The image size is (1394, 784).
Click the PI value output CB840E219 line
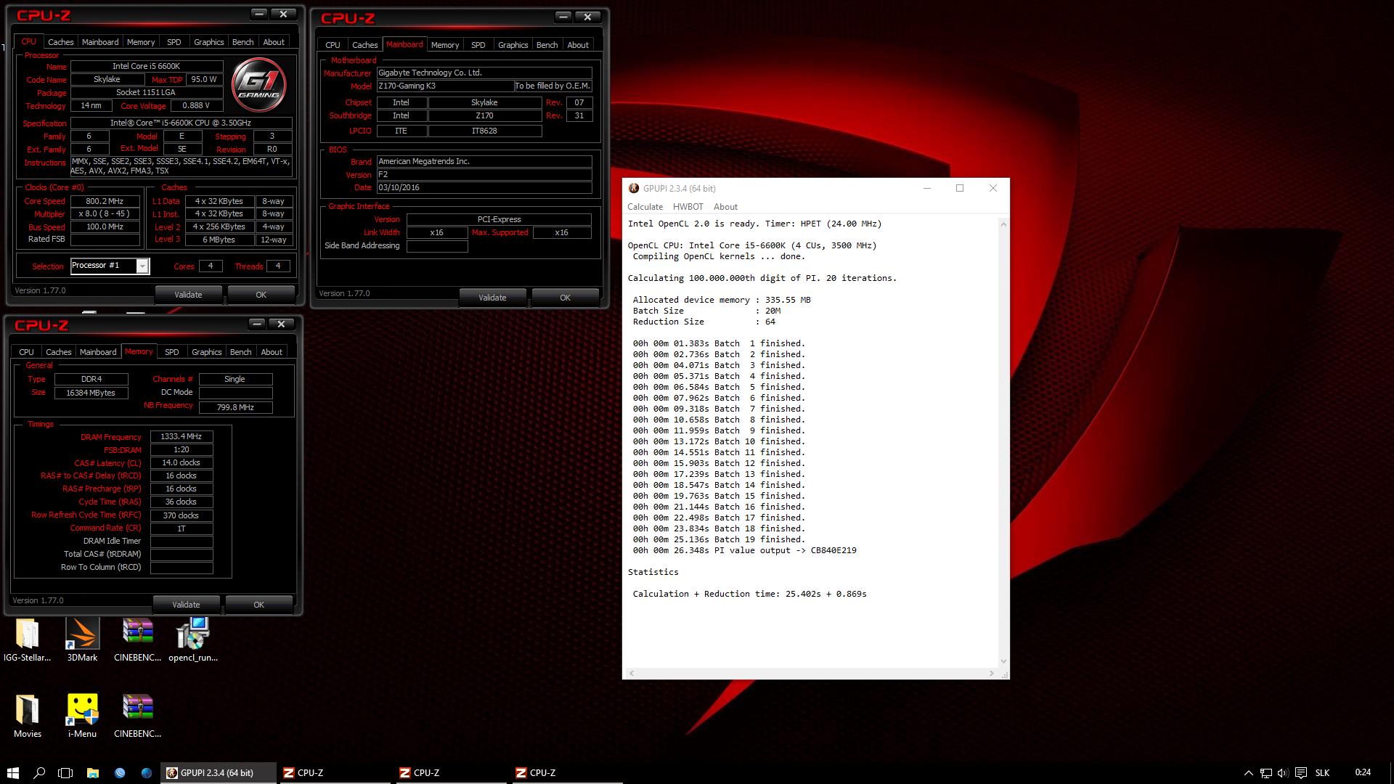(x=744, y=550)
